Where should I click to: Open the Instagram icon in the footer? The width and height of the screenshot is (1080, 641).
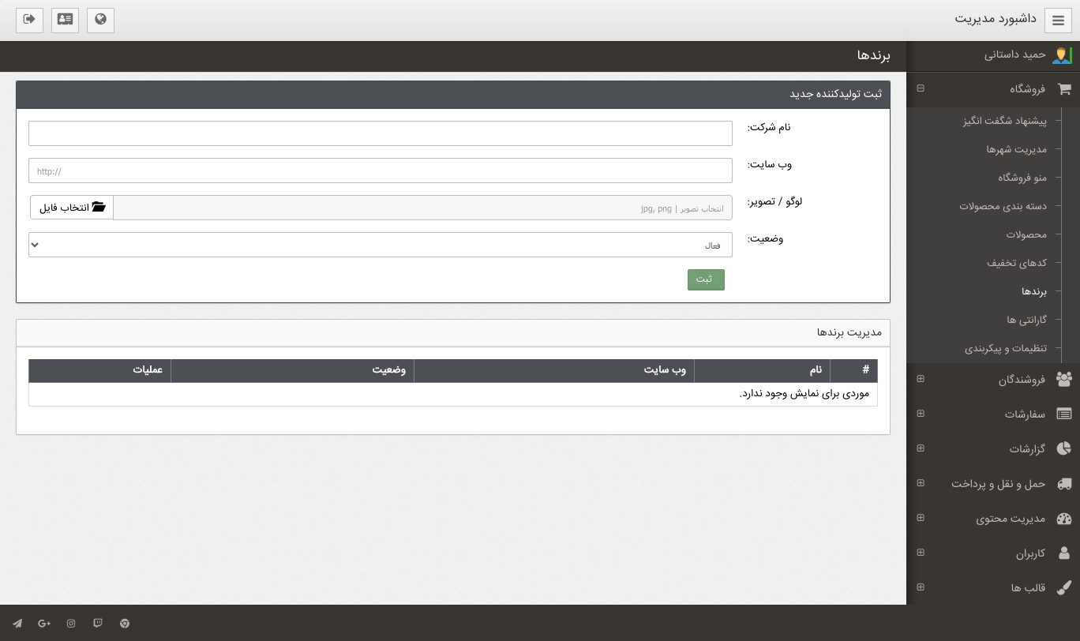pos(71,624)
